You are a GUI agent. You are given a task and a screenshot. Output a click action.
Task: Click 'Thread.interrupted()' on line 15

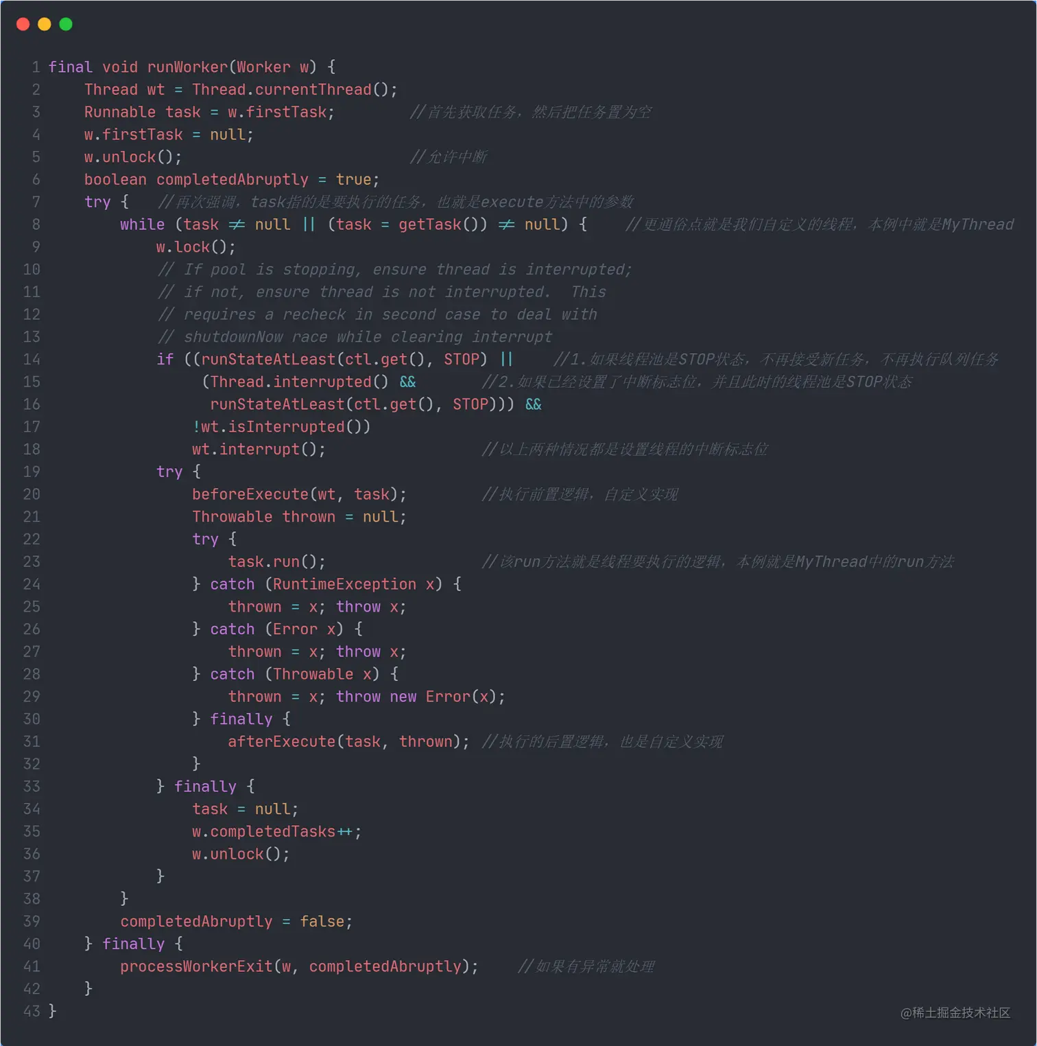click(x=299, y=382)
